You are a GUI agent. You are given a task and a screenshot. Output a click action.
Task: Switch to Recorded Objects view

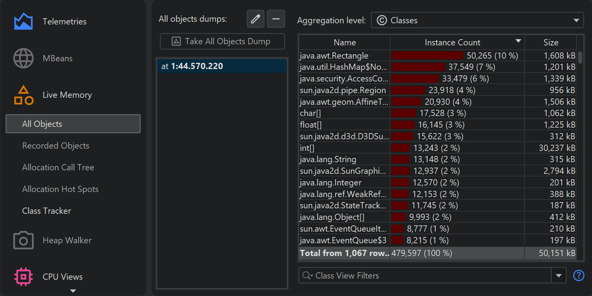55,146
